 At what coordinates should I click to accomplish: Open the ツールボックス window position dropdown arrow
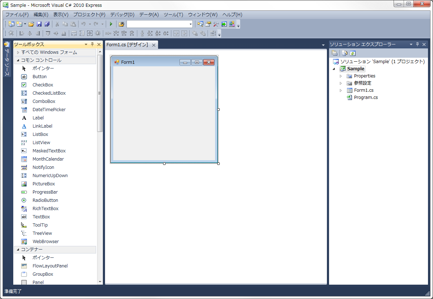[86, 44]
